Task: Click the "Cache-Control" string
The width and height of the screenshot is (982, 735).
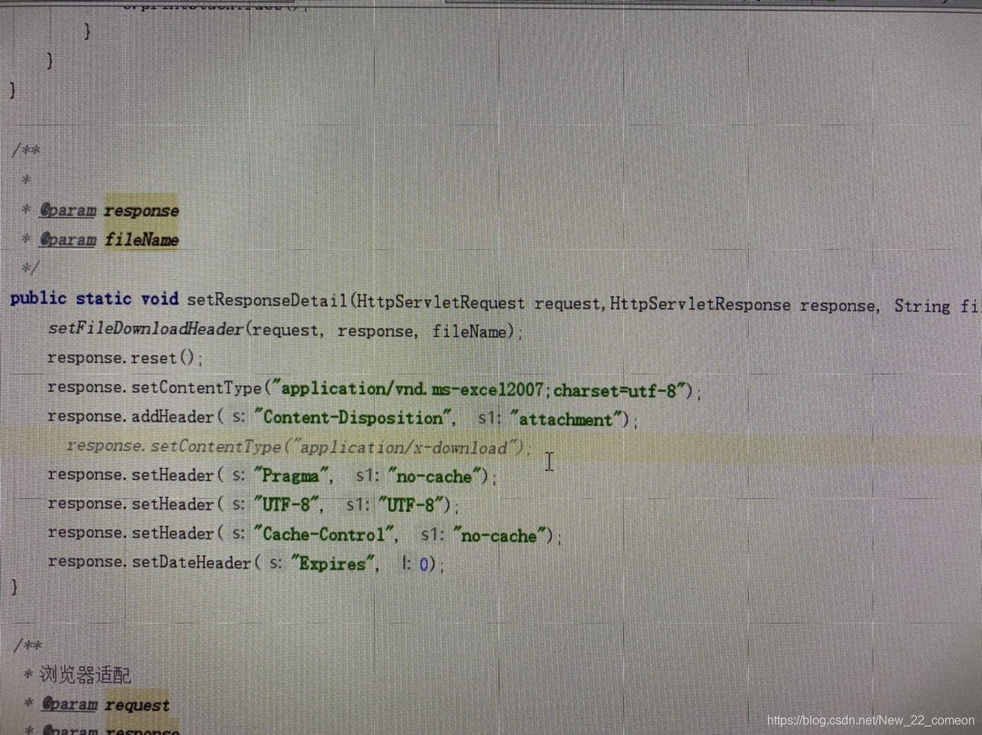Action: click(x=325, y=535)
